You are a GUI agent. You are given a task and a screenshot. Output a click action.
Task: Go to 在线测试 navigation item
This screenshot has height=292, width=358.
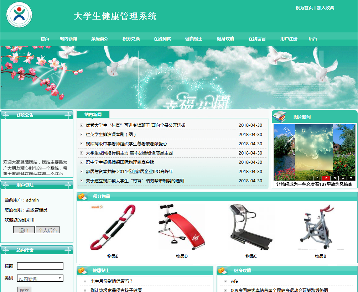point(162,39)
